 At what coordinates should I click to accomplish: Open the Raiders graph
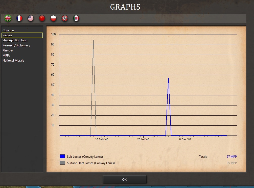tap(22, 35)
